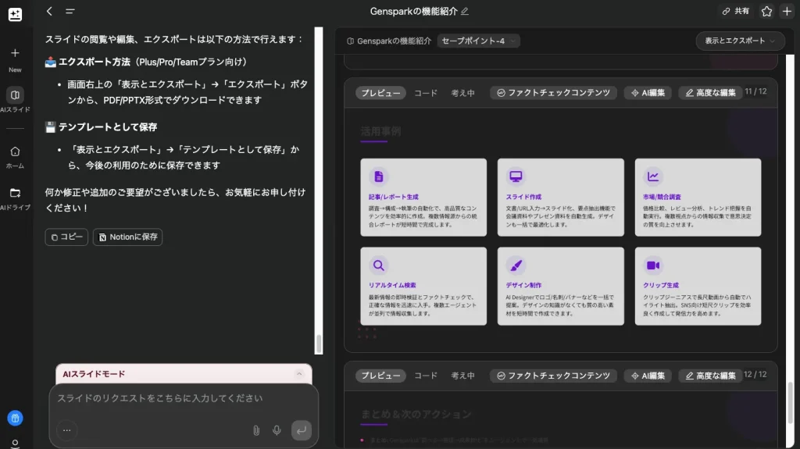
Task: Click the 共有 share button
Action: click(x=736, y=11)
